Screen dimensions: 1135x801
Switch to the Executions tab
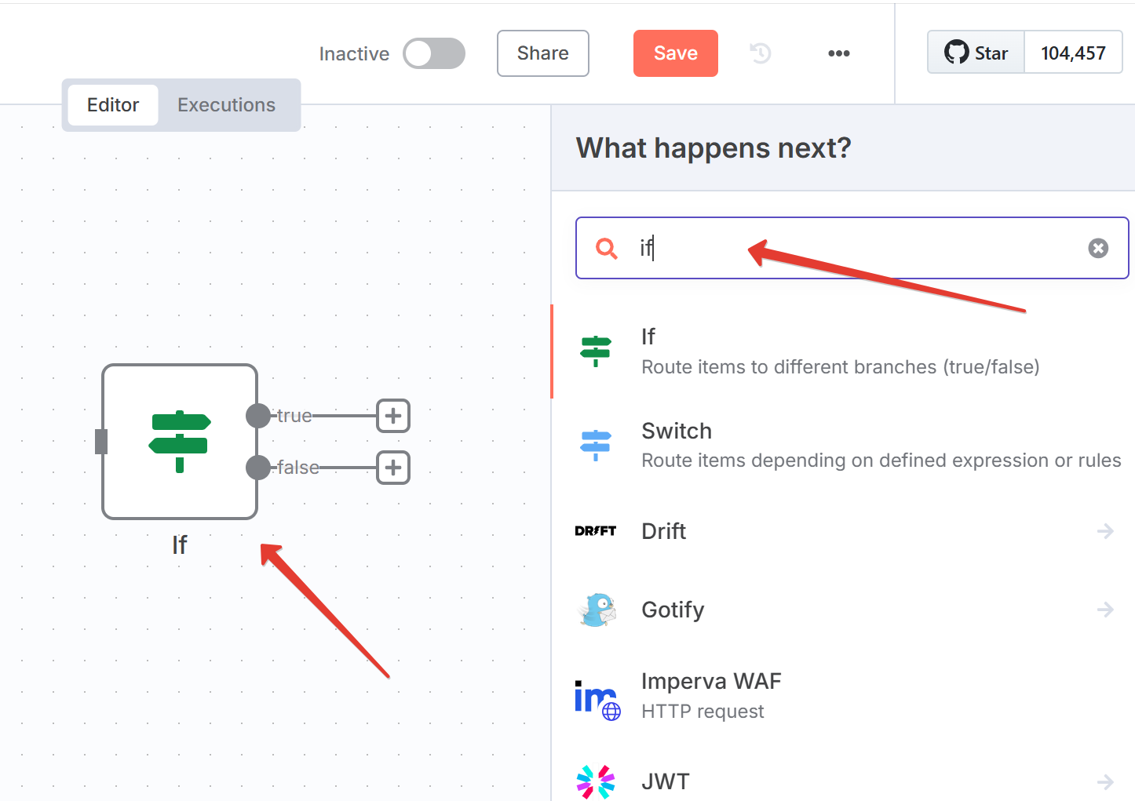(x=226, y=105)
